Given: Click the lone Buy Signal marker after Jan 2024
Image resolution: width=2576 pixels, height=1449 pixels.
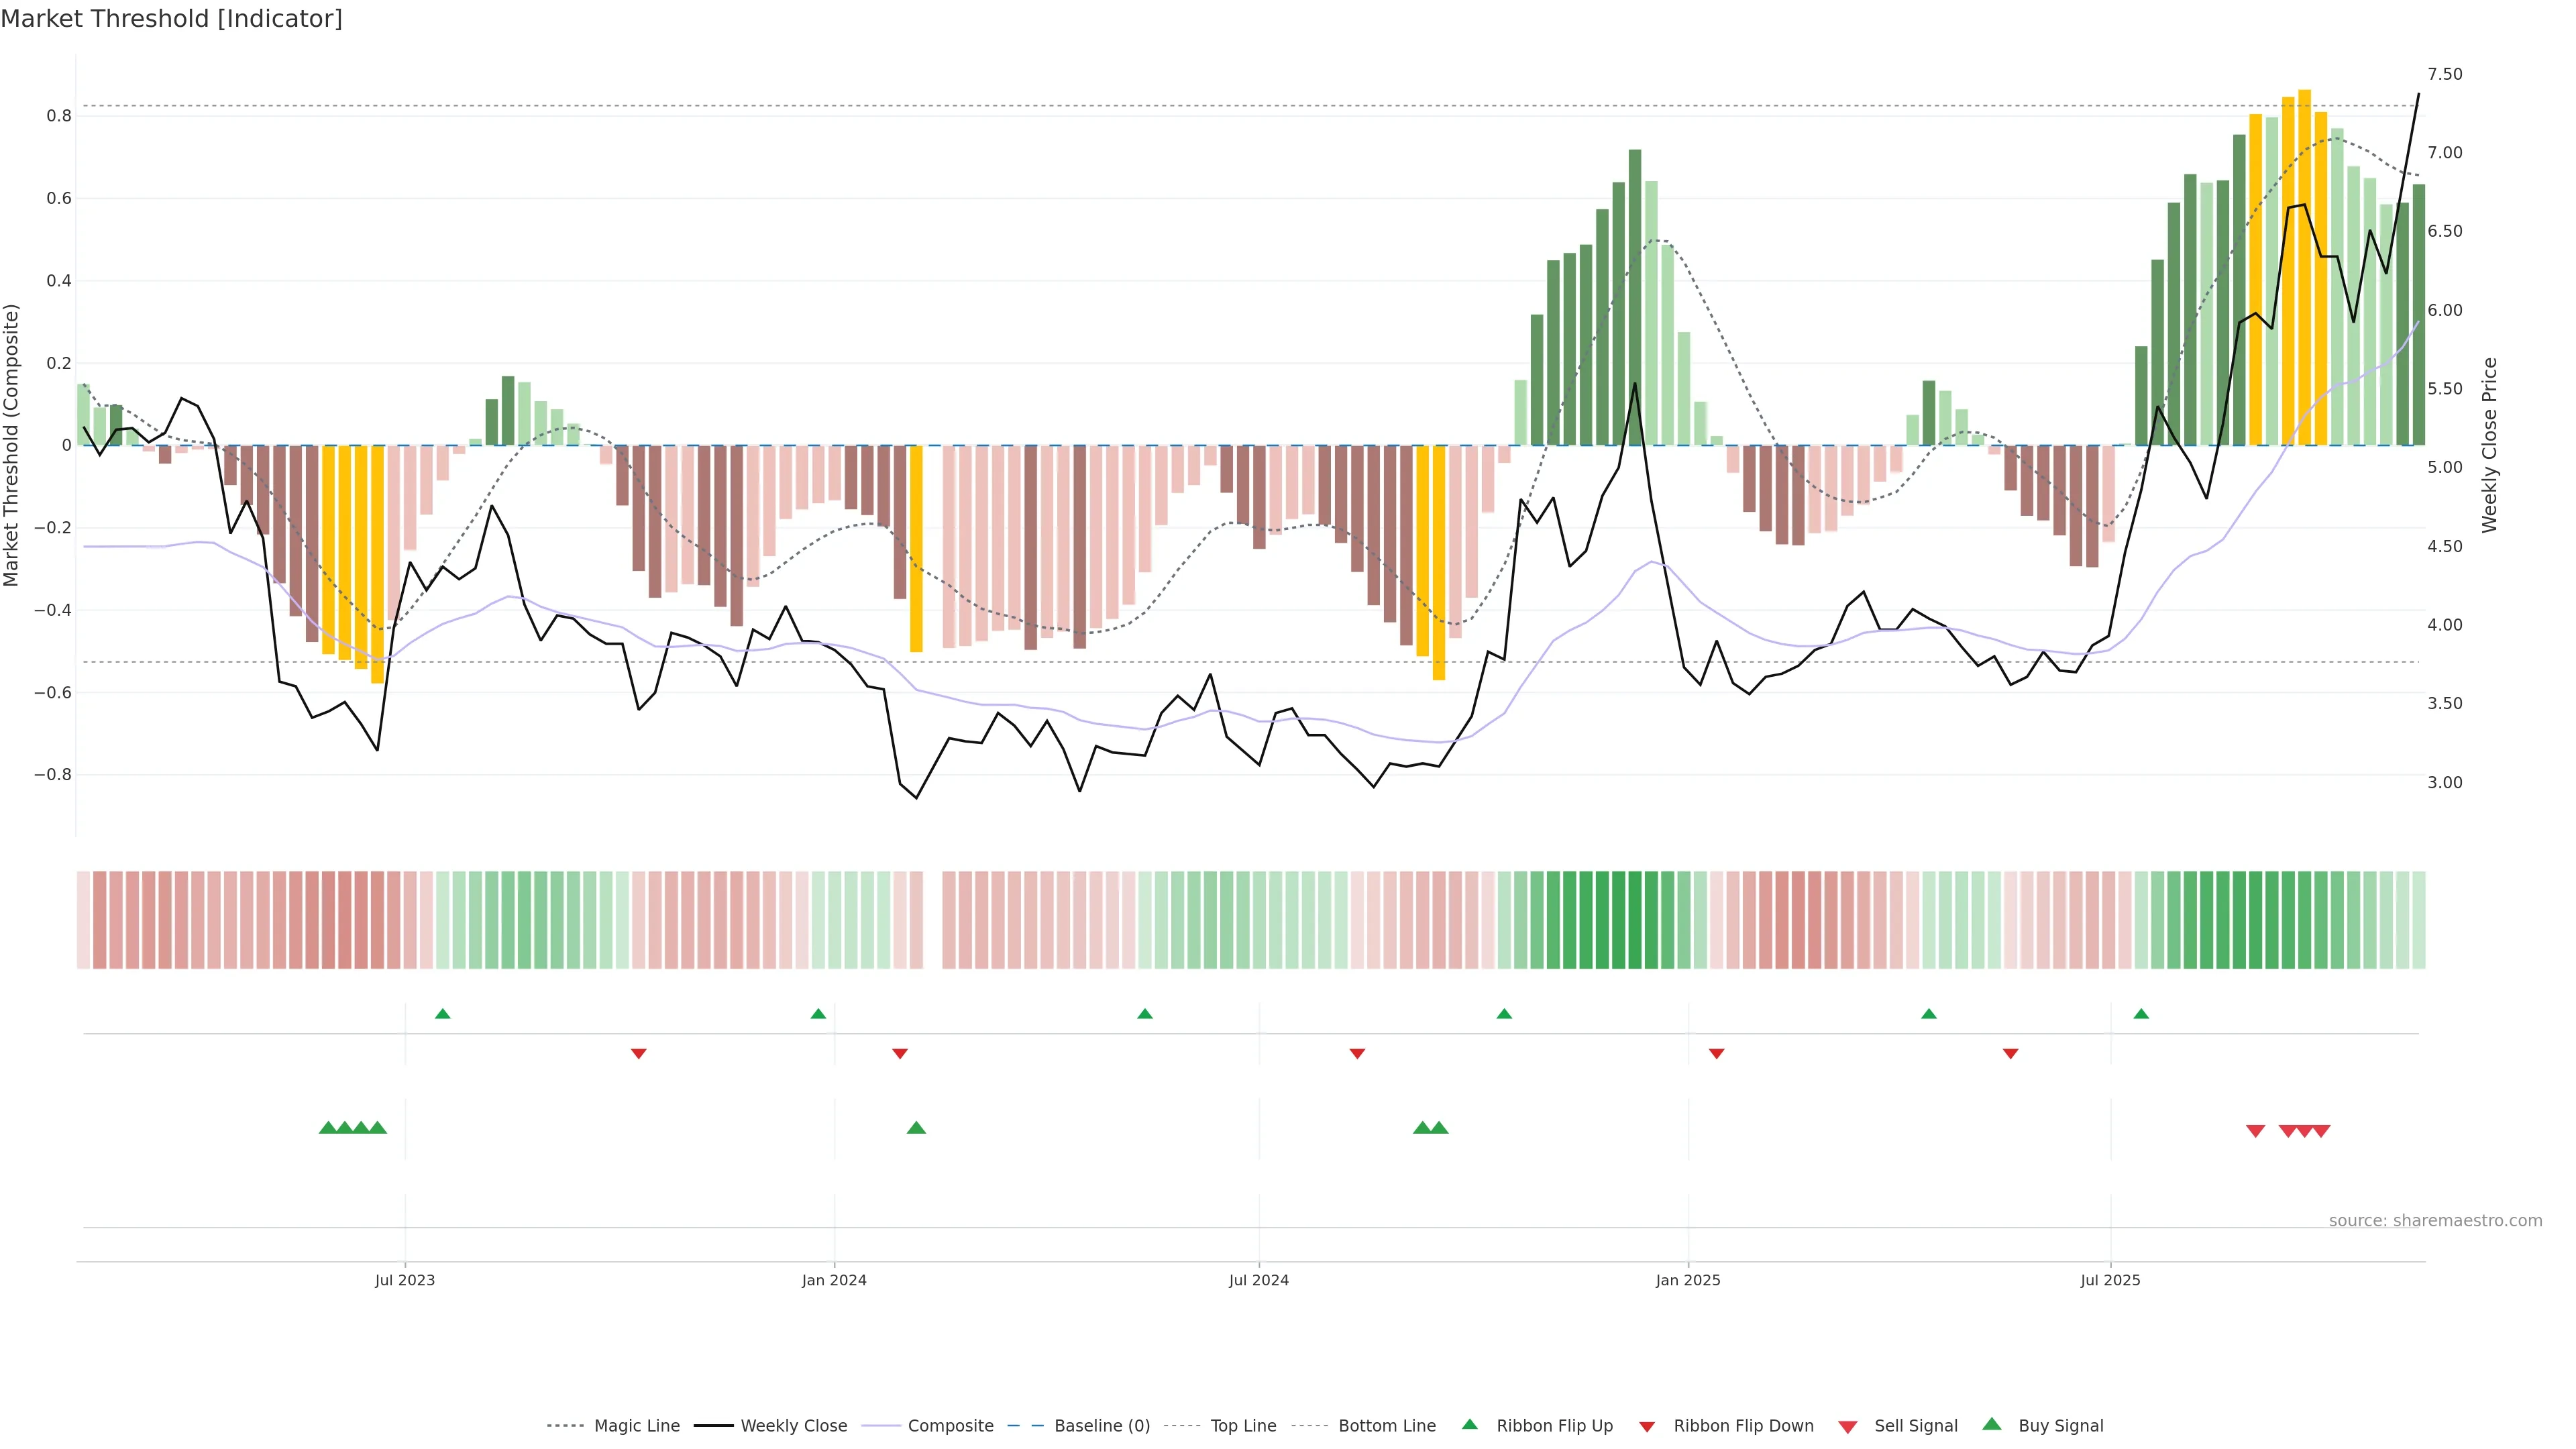Looking at the screenshot, I should (x=916, y=1128).
